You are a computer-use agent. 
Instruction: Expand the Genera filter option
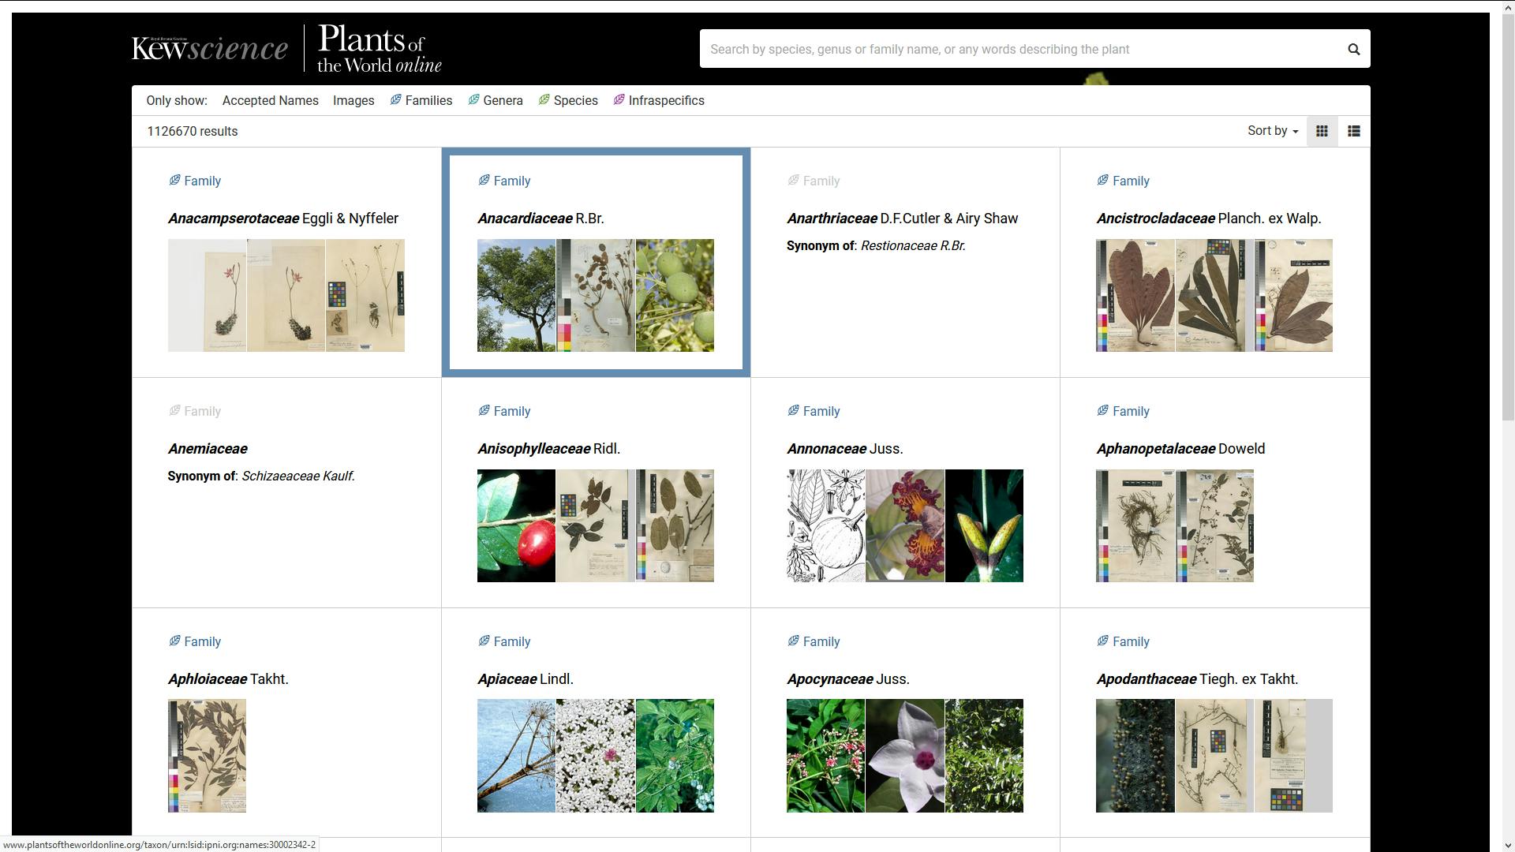[502, 100]
